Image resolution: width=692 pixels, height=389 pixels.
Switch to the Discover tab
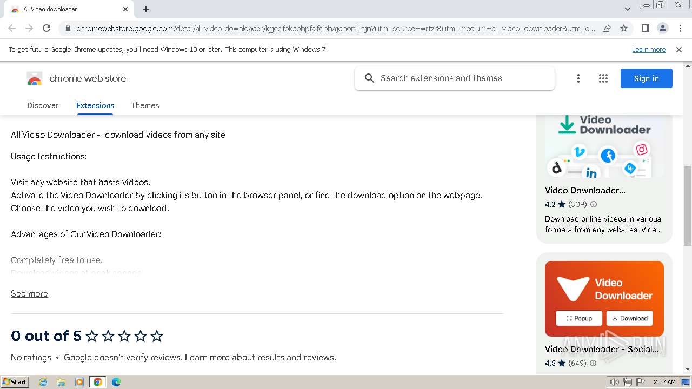click(x=43, y=105)
